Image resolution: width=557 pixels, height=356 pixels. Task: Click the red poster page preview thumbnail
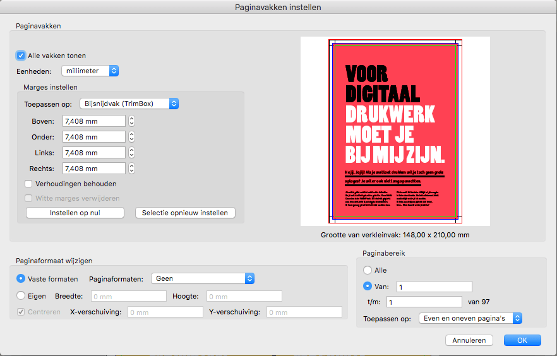pos(395,131)
